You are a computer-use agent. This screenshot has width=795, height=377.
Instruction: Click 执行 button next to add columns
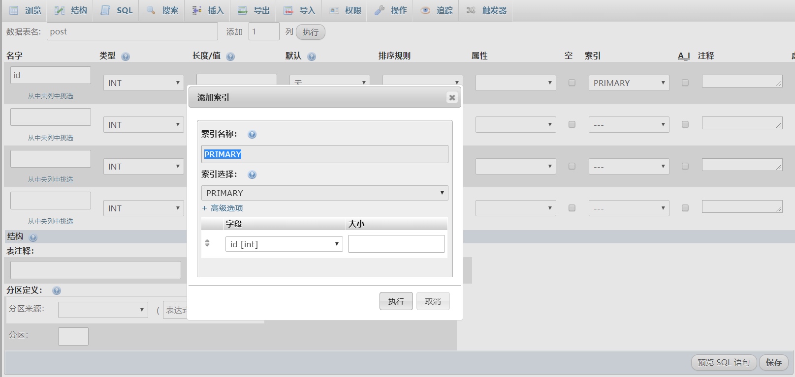(x=311, y=32)
